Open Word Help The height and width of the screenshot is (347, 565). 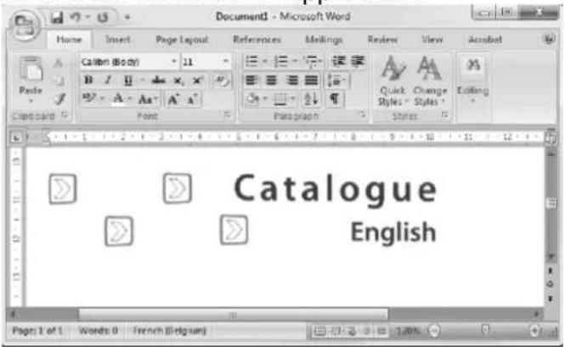tap(549, 39)
